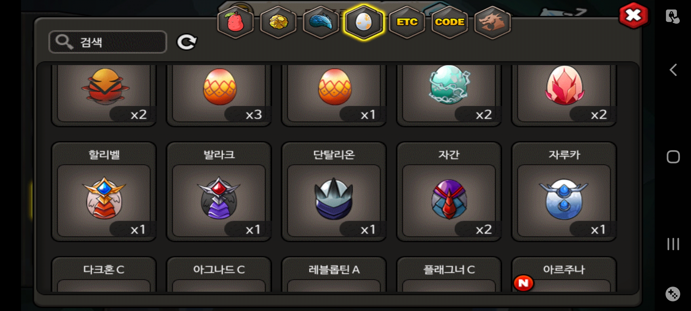
Task: Select the 자루카 blue egg
Action: pos(564,191)
